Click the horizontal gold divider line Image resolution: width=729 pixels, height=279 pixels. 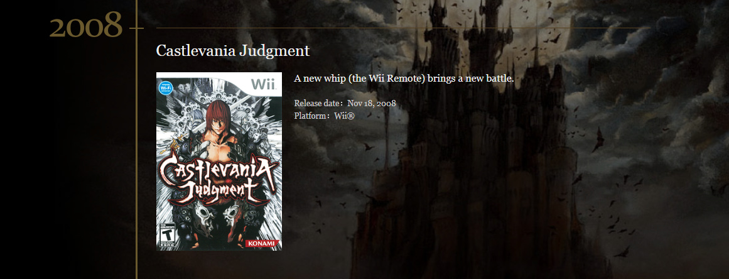pos(403,28)
